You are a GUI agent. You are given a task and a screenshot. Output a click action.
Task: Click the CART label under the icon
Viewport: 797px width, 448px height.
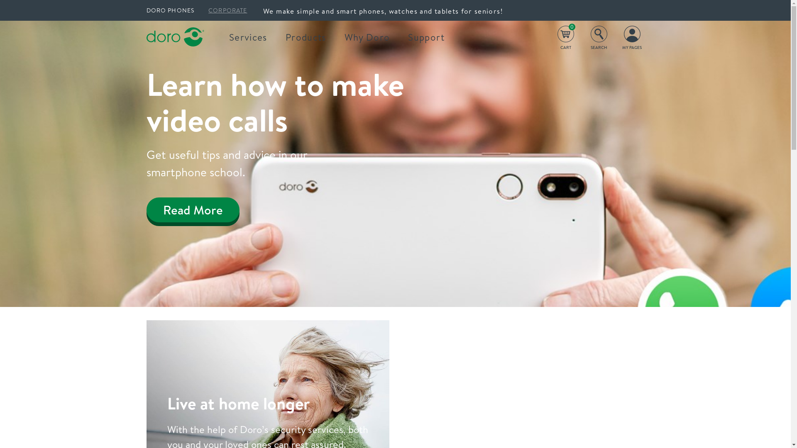coord(565,48)
